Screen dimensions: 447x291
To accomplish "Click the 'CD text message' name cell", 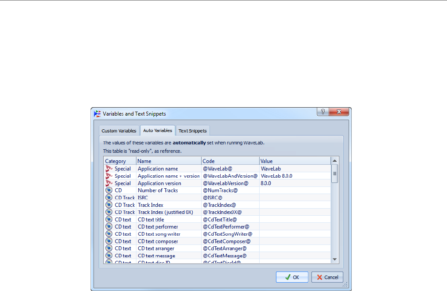I will click(x=169, y=256).
